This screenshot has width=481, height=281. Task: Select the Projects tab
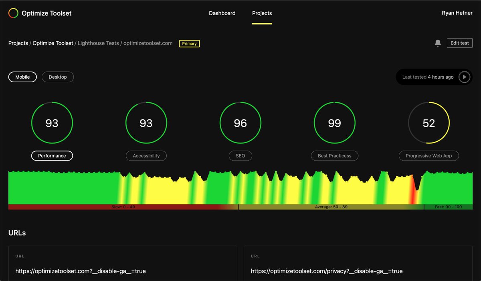point(262,13)
